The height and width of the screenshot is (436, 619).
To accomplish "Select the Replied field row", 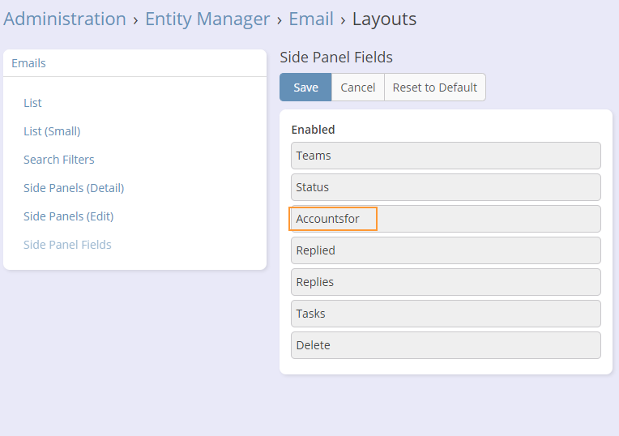I will pos(446,250).
